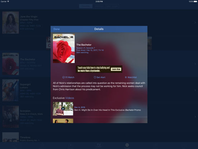Play the Ben H. promo video
The height and width of the screenshot is (149, 198).
(x=63, y=109)
